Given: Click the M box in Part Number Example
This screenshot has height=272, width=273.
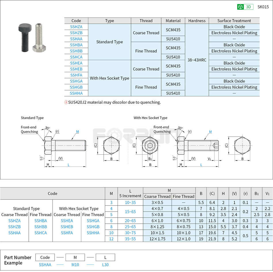Looking at the screenshot, I should tap(75, 257).
